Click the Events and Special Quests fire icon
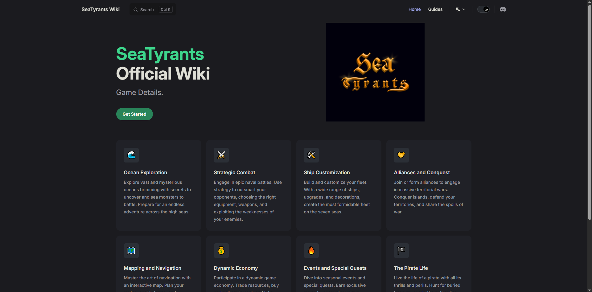 coord(311,251)
